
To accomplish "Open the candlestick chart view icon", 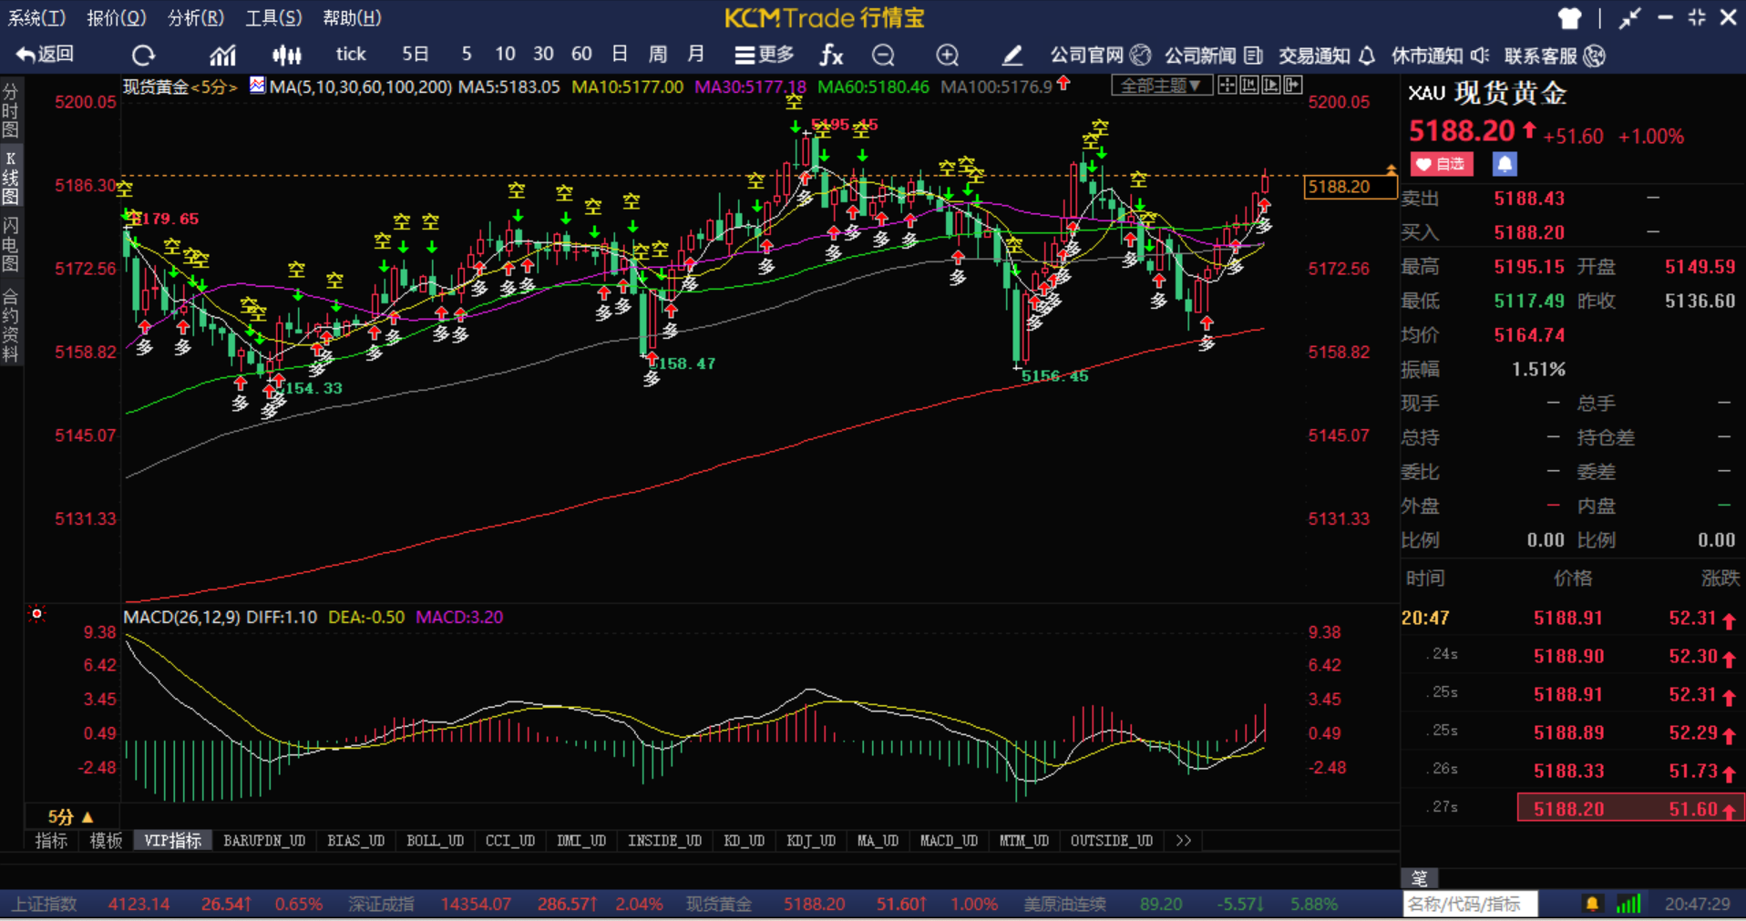I will (x=287, y=56).
